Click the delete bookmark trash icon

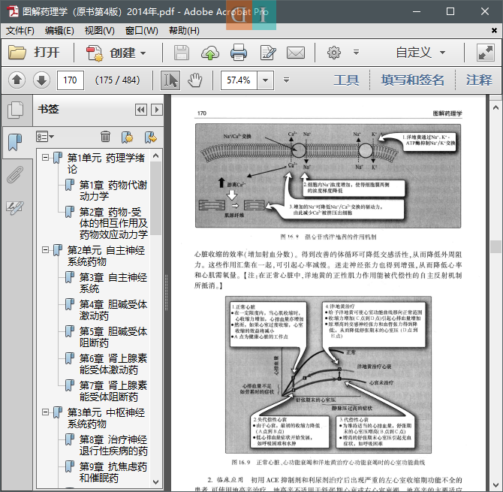tap(105, 137)
